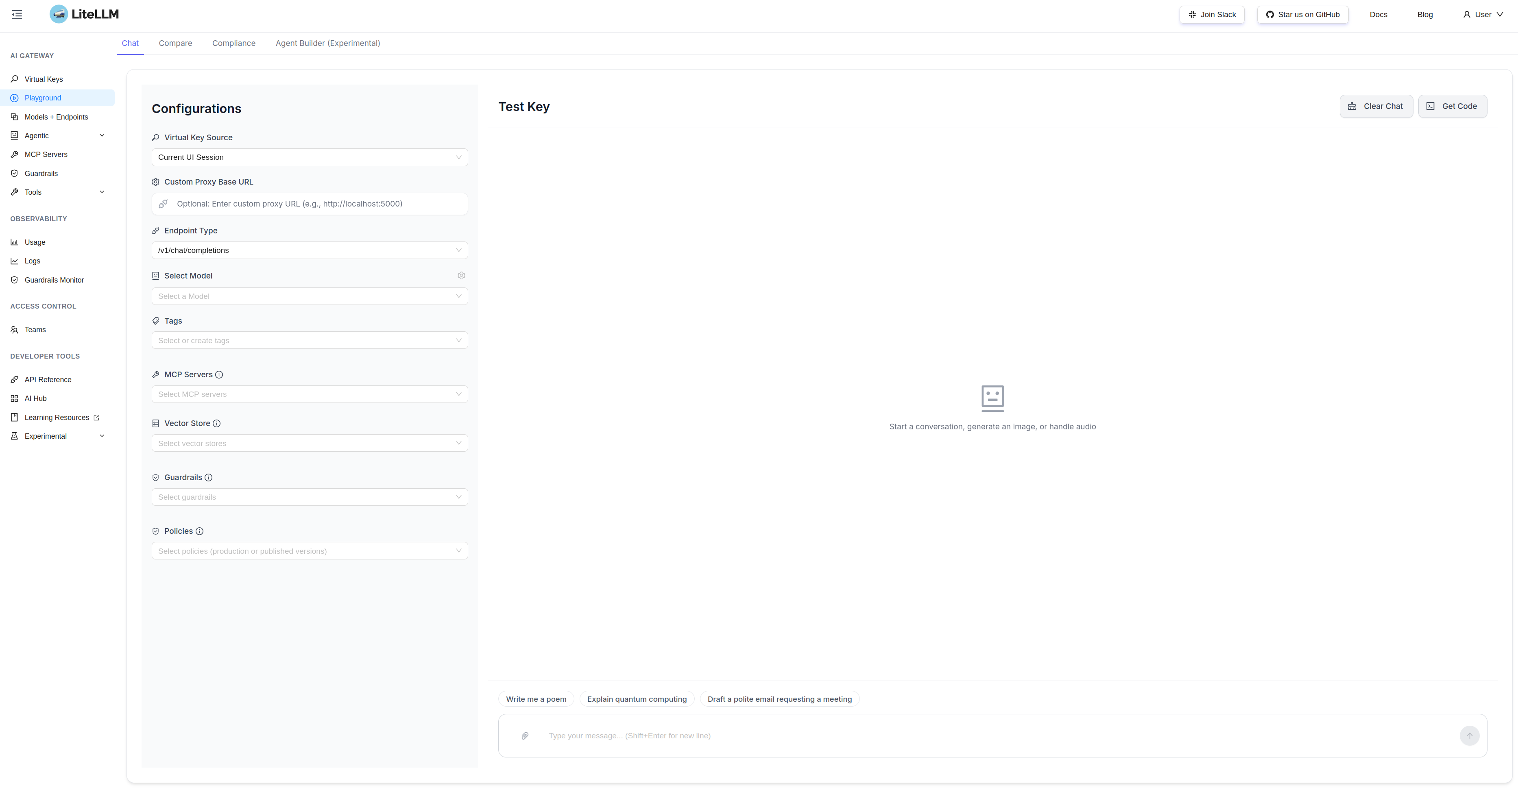Click the Join Slack button
This screenshot has width=1518, height=792.
tap(1212, 15)
